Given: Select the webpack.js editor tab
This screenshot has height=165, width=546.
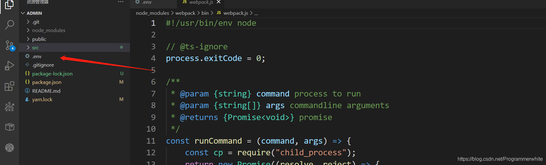Looking at the screenshot, I should [201, 2].
